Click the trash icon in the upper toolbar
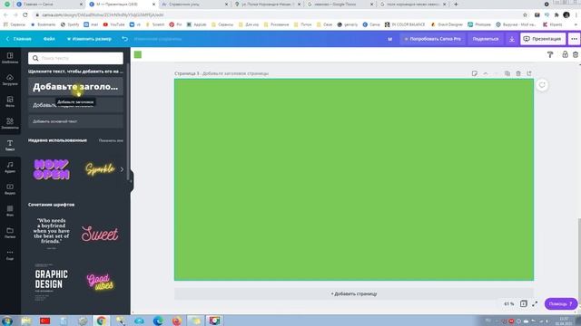Viewport: 581px width, 326px height. coord(576,54)
